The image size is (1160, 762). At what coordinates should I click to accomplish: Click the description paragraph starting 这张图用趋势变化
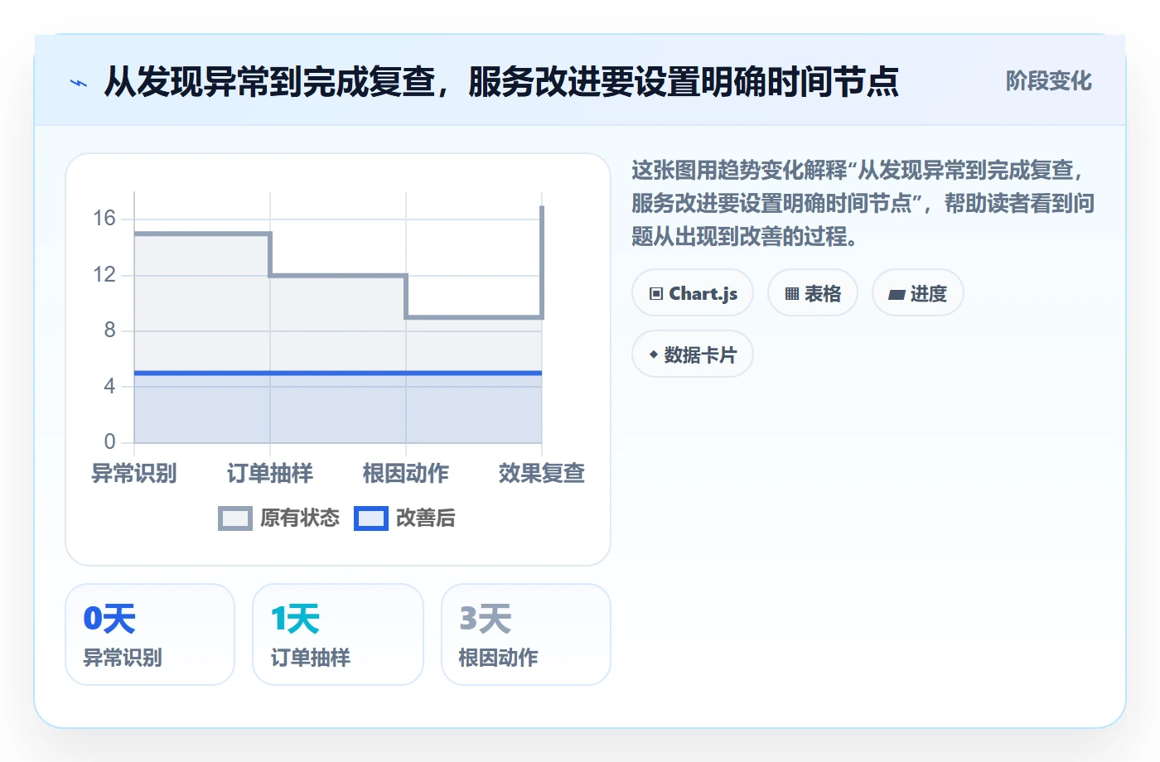pos(863,204)
